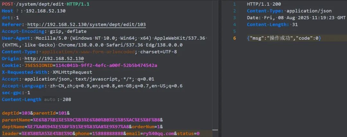The height and width of the screenshot is (137, 347).
Task: Click Edg/138.0.0.0 in the User-Agent
Action: pyautogui.click(x=164, y=45)
